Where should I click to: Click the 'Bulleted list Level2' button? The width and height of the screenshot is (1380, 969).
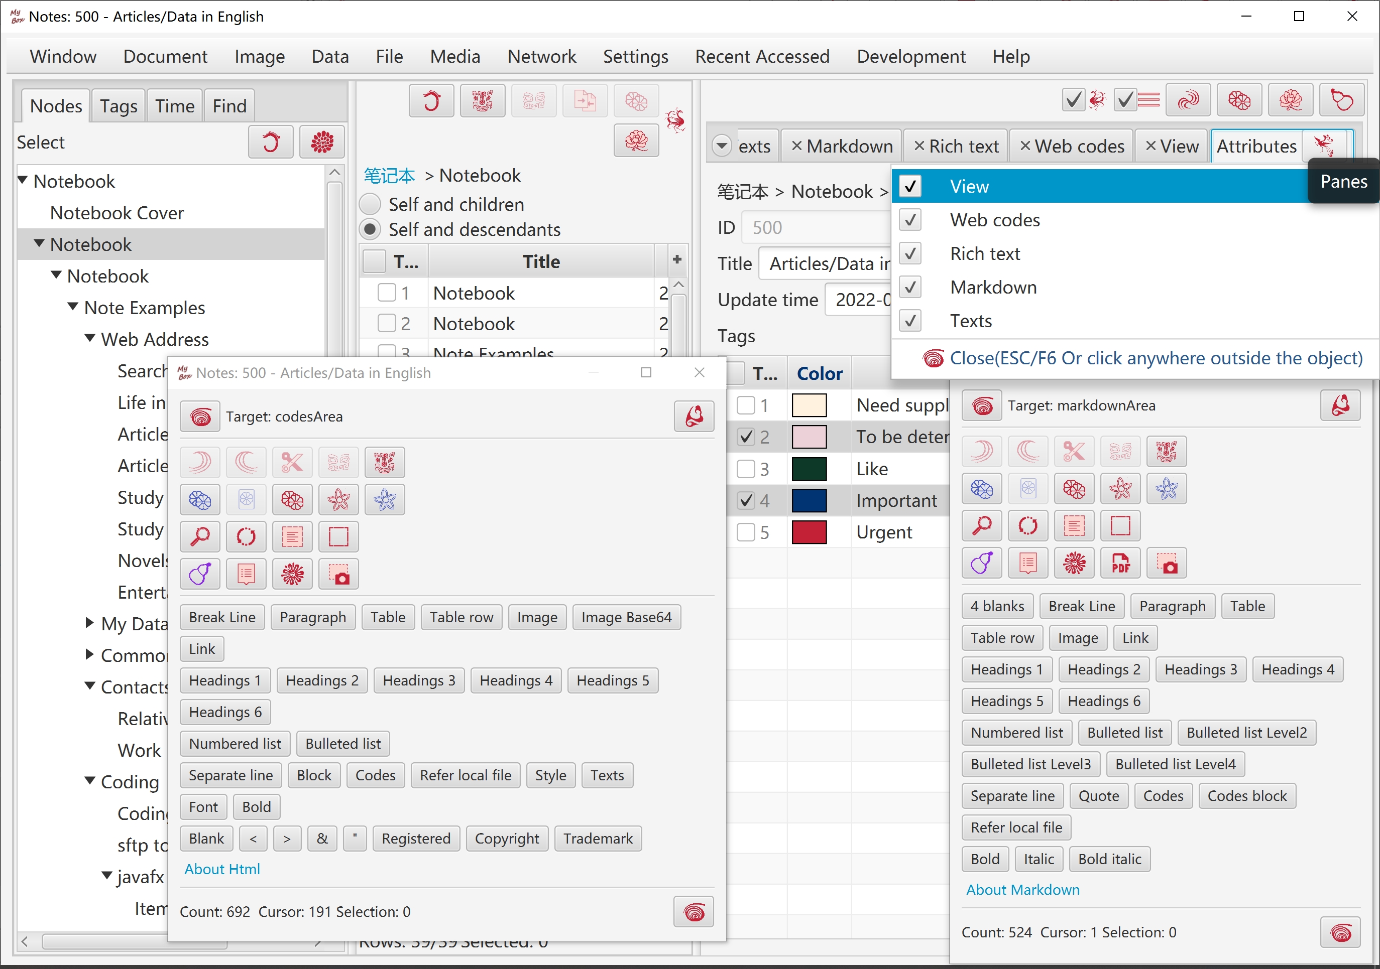[x=1246, y=733]
